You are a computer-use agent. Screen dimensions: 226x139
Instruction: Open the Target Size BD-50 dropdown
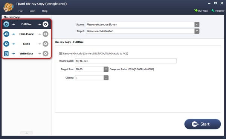106,69
